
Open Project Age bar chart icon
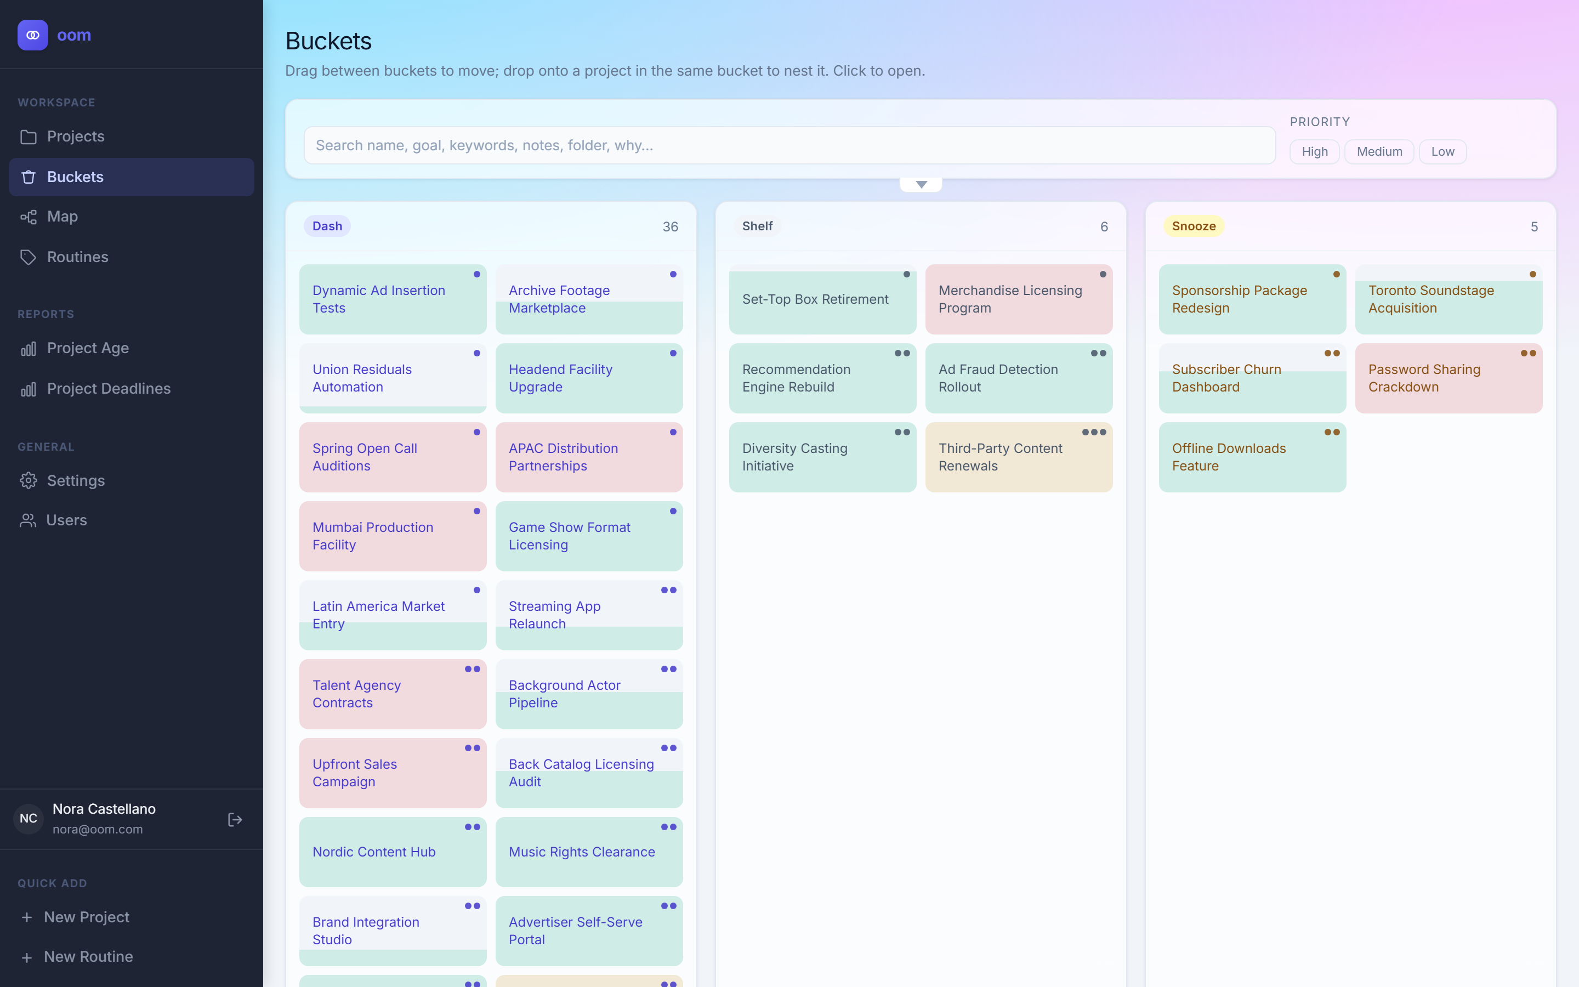point(28,349)
